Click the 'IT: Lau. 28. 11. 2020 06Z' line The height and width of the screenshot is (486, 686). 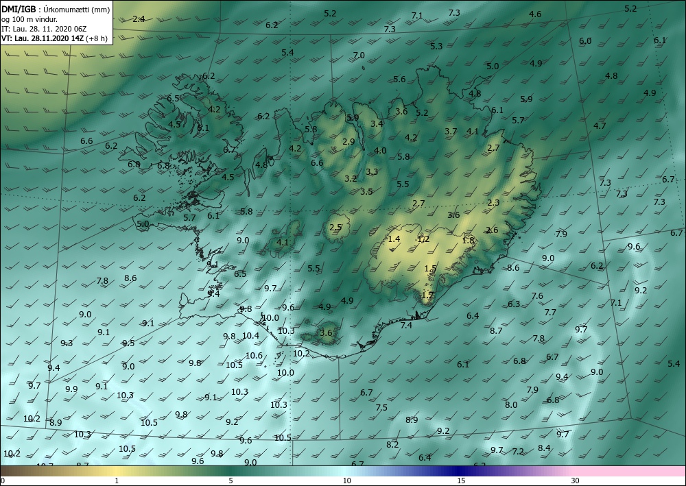pos(44,29)
